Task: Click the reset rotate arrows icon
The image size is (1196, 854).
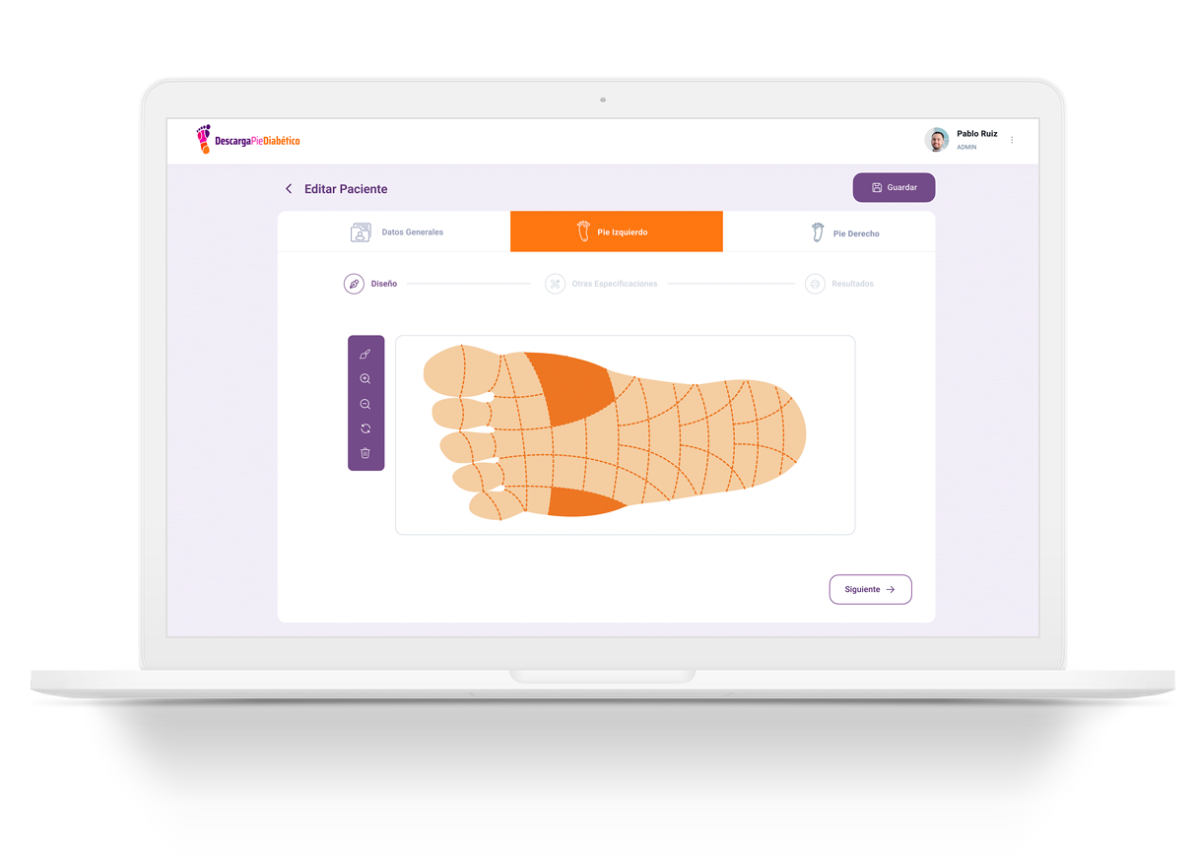Action: tap(365, 428)
